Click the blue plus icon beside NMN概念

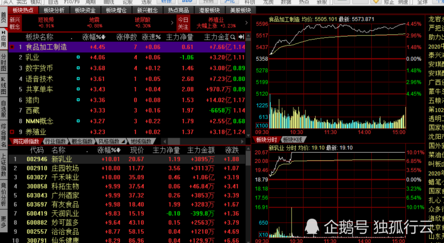coord(78,121)
